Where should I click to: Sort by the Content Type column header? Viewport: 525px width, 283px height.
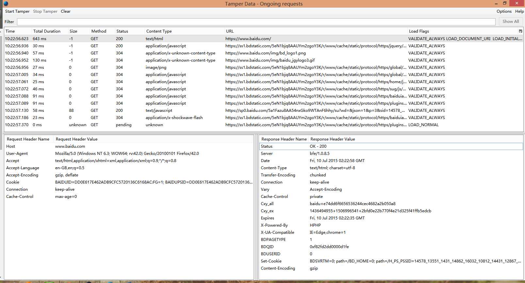184,31
